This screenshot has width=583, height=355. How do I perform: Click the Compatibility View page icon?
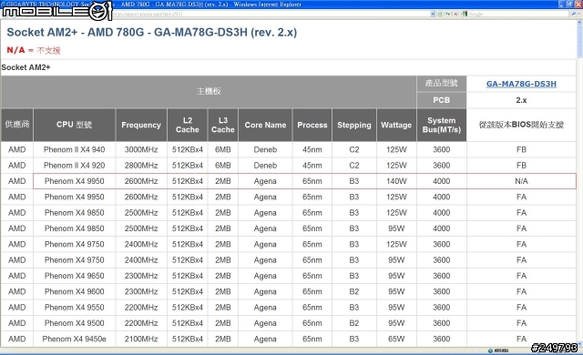pyautogui.click(x=440, y=15)
